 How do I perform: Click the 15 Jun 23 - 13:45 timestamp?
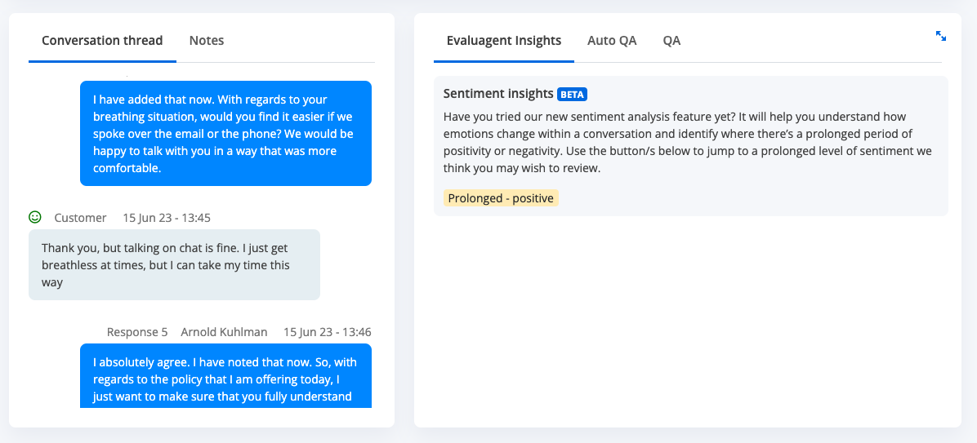[x=167, y=218]
